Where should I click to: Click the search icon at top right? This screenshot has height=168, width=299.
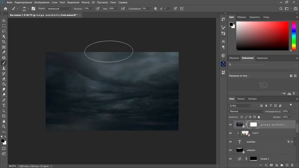click(281, 8)
